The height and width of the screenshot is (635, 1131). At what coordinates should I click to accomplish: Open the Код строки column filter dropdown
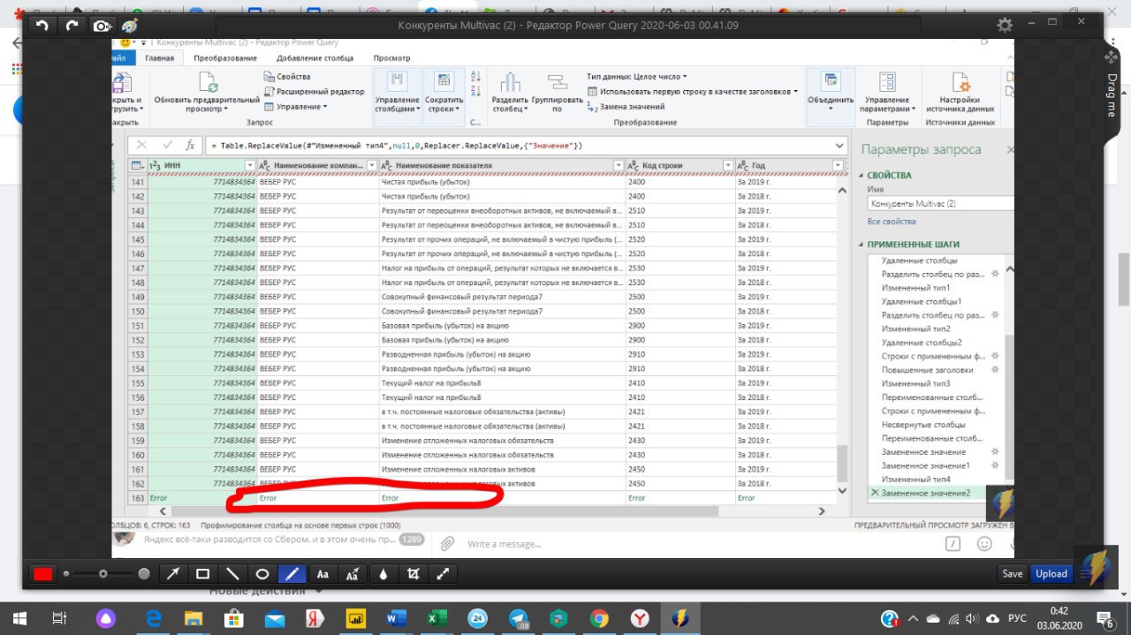pyautogui.click(x=728, y=165)
